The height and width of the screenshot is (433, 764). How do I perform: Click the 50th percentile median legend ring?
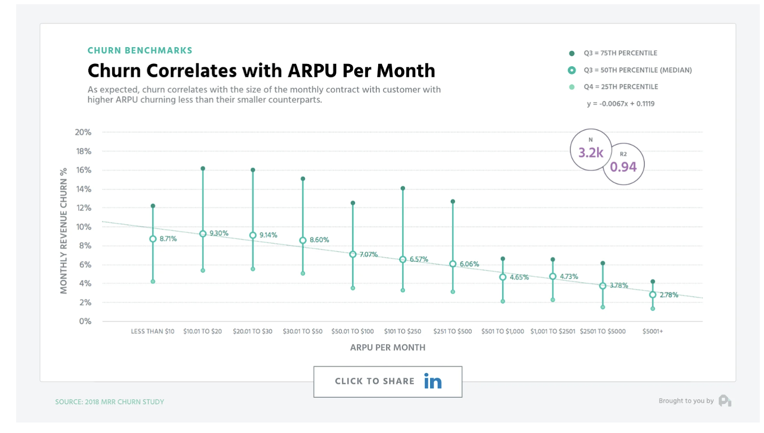(572, 70)
